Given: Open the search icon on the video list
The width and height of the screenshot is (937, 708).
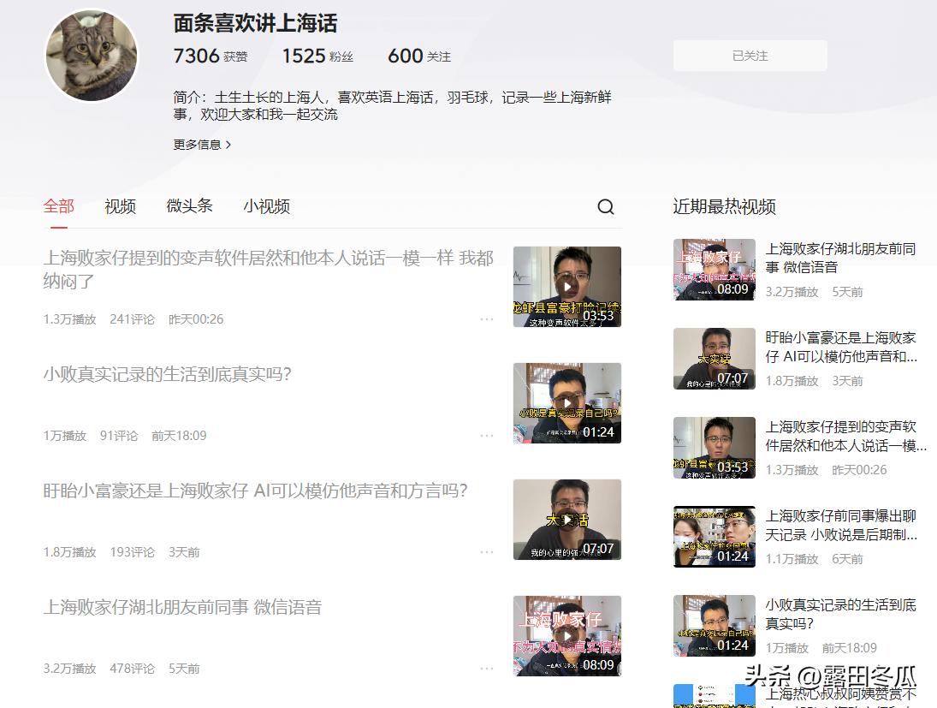Looking at the screenshot, I should pos(606,207).
